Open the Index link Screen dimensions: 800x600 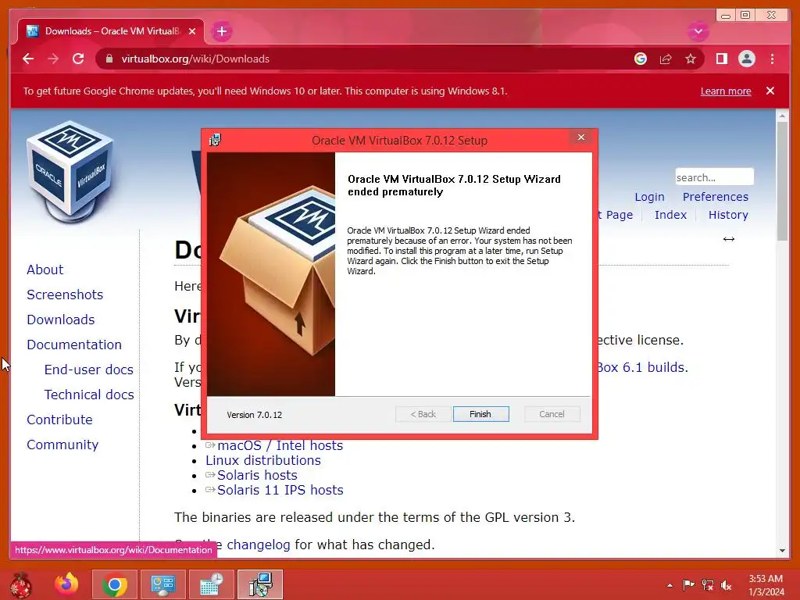tap(670, 215)
